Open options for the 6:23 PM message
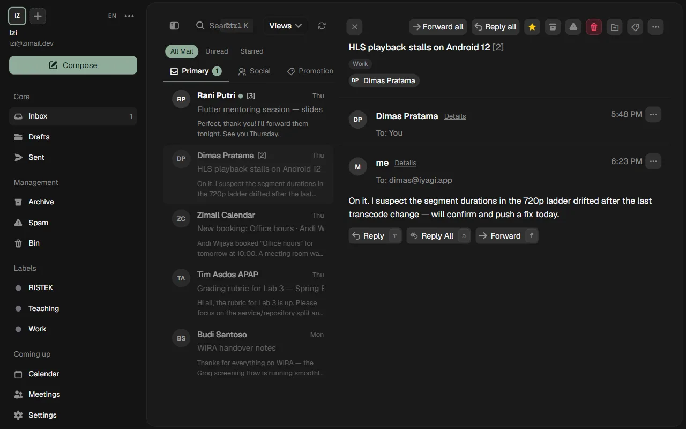The image size is (686, 429). (653, 161)
